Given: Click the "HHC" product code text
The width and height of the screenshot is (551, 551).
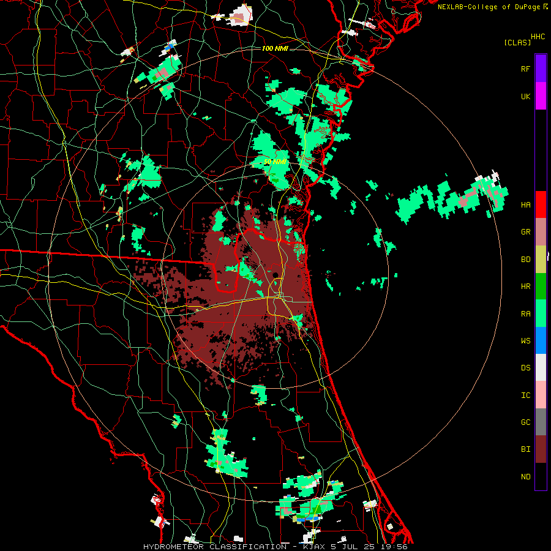Looking at the screenshot, I should point(538,37).
